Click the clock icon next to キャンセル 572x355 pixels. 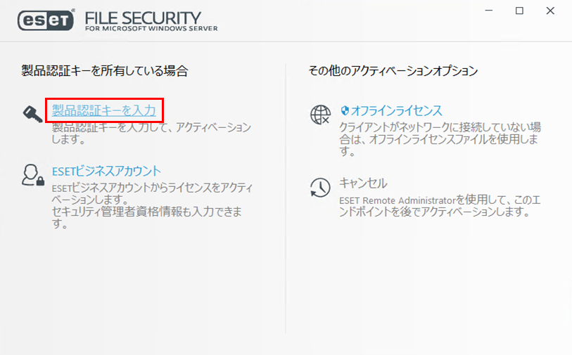pyautogui.click(x=320, y=187)
